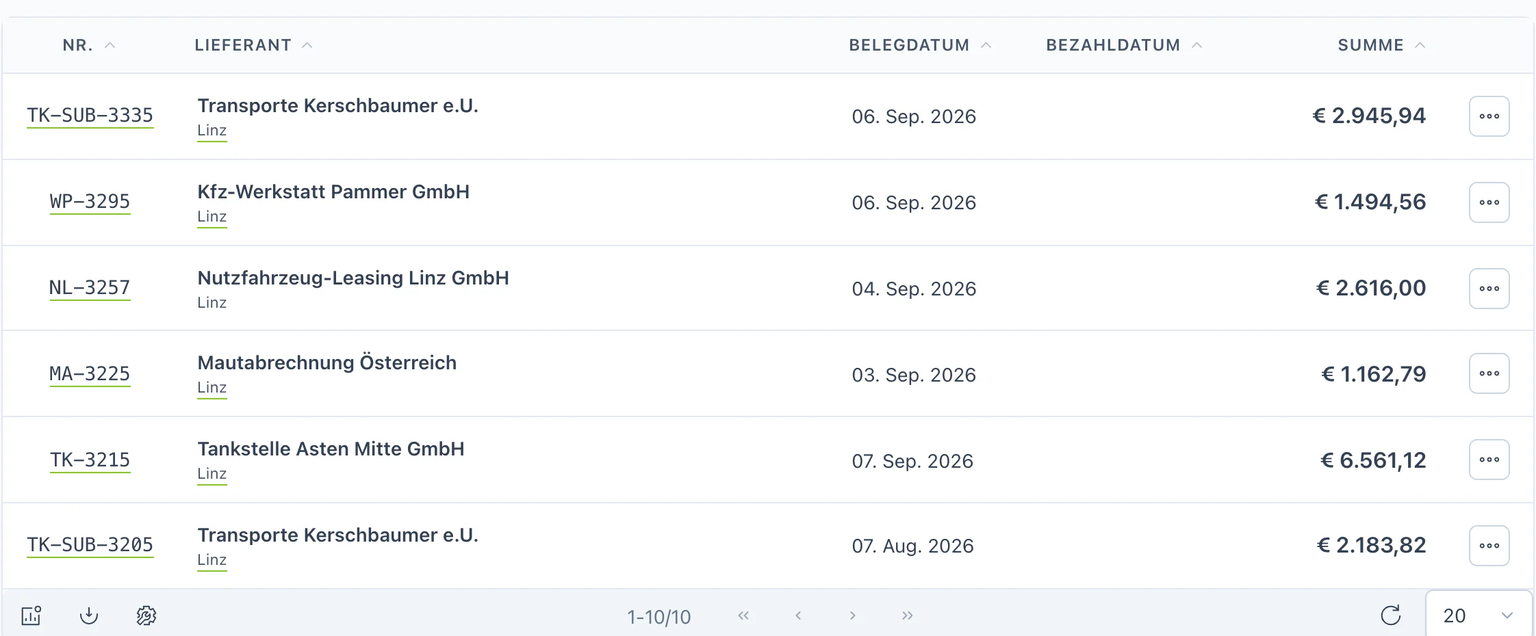Go to next page arrow
This screenshot has height=636, width=1536.
point(853,615)
